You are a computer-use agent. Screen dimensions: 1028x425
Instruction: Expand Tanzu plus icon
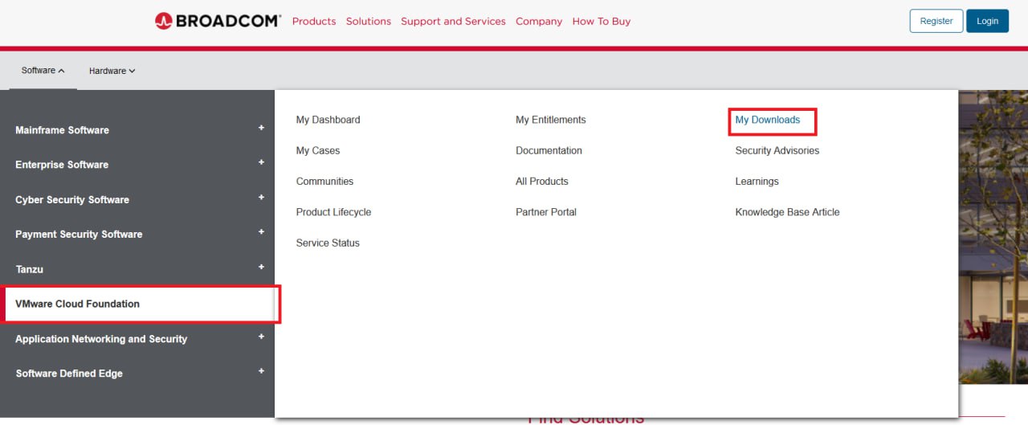(x=261, y=267)
